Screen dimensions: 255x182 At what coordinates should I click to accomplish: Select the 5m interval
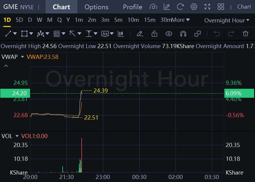click(x=118, y=20)
